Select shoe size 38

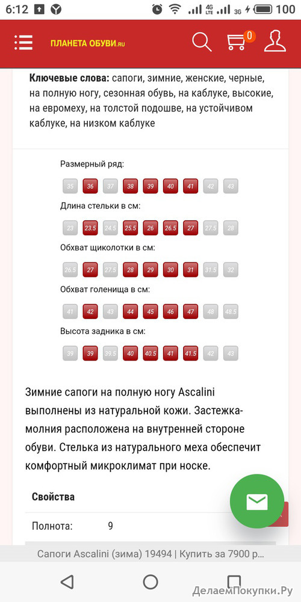[131, 186]
